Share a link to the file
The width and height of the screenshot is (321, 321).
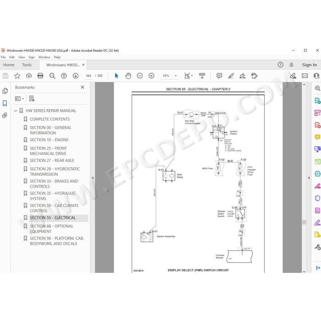pos(293,76)
